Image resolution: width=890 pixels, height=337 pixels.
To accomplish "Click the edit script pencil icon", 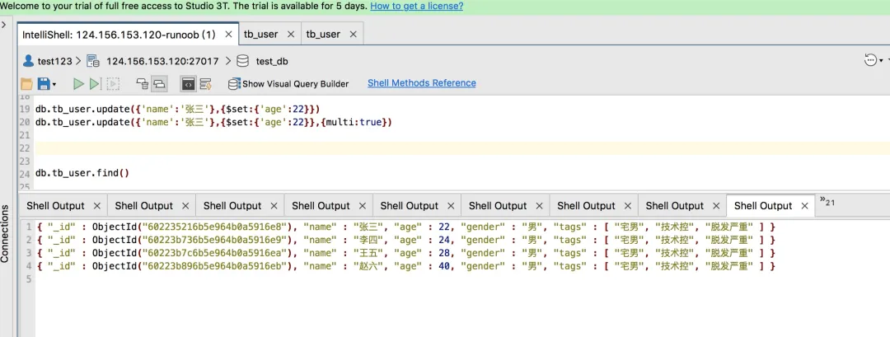I will point(205,83).
